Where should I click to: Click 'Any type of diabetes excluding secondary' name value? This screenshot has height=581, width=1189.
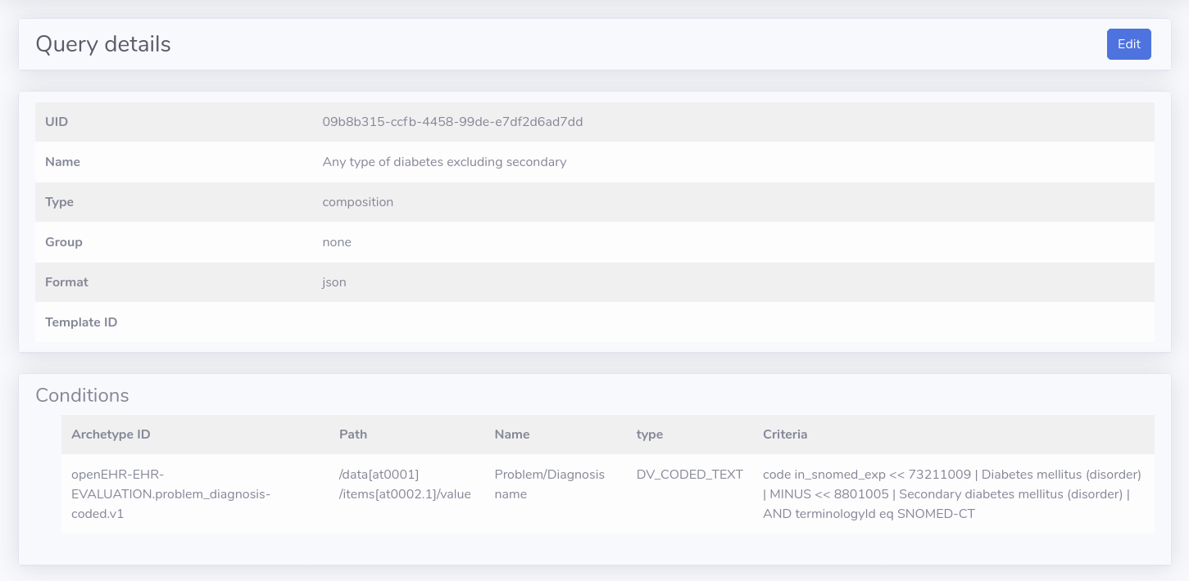pos(444,162)
